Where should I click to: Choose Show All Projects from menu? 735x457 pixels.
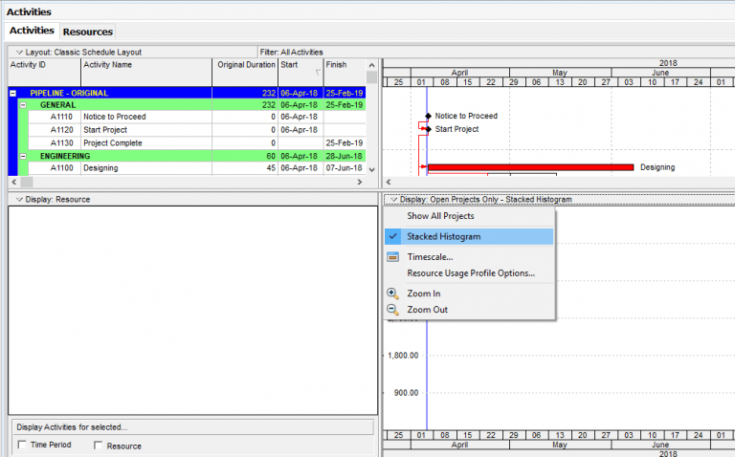pos(439,216)
